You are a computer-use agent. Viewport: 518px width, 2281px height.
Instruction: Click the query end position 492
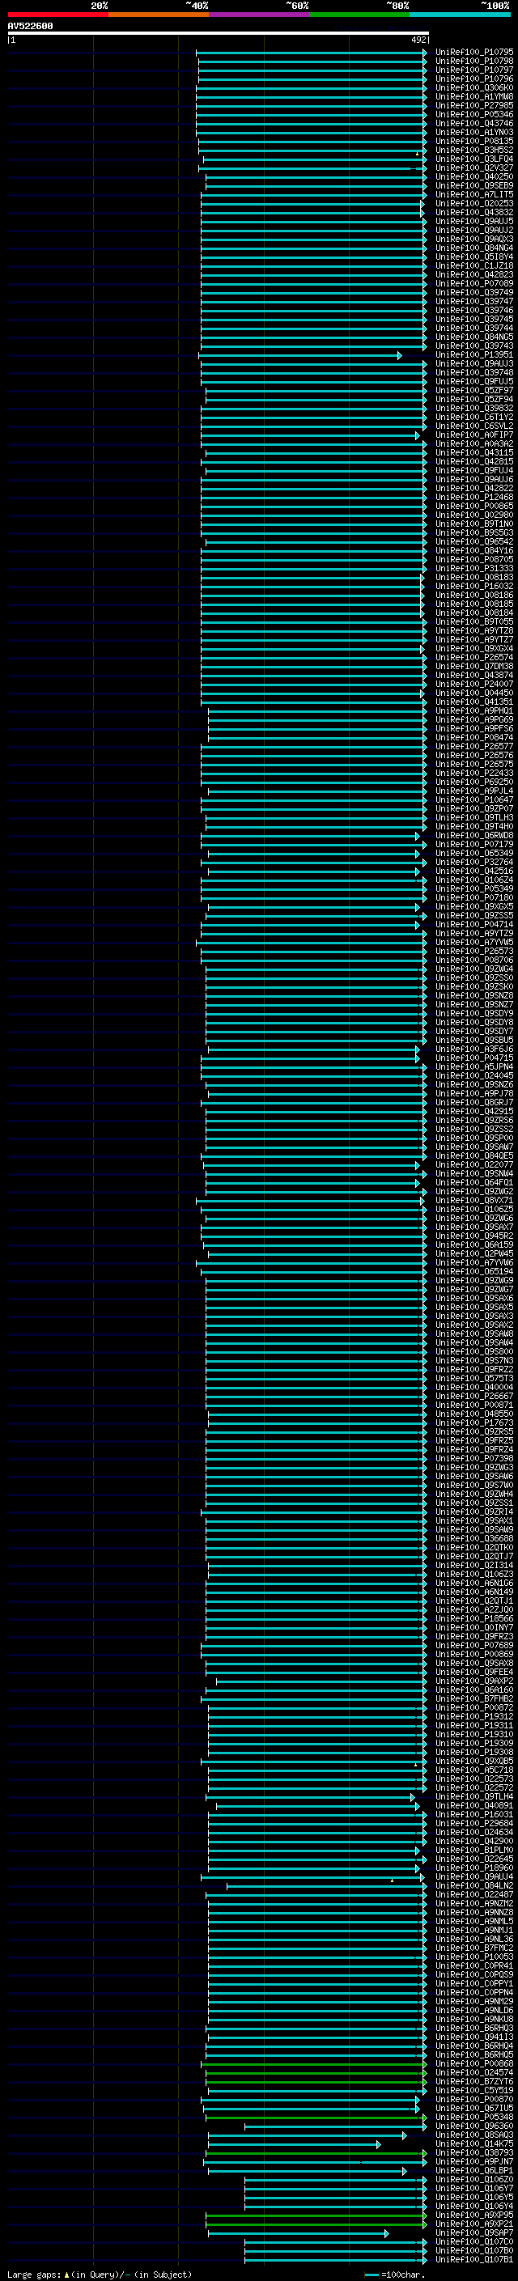tap(418, 40)
